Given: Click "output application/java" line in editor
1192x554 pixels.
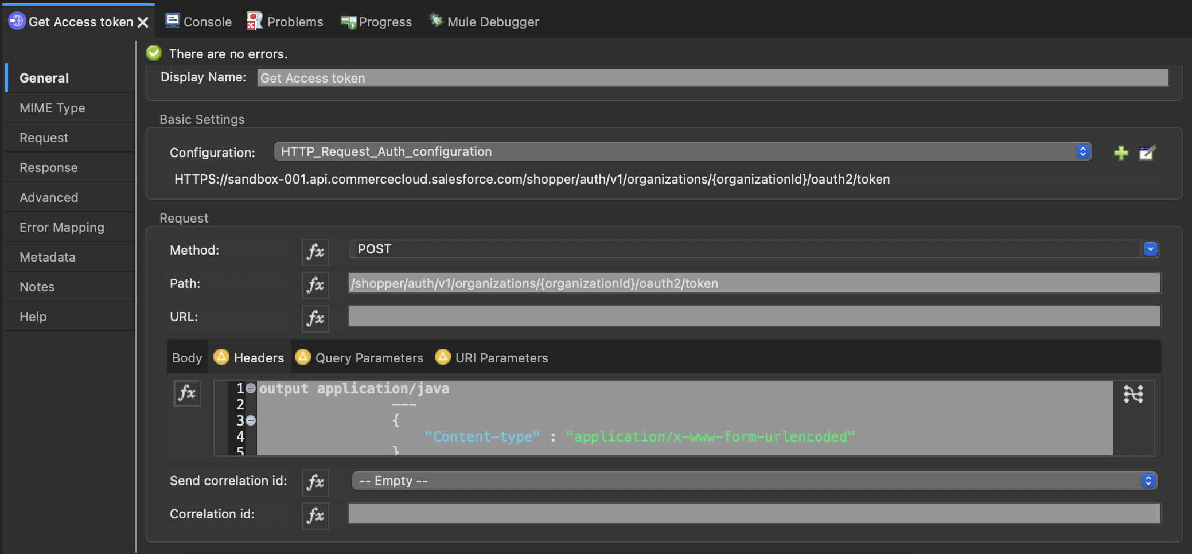Looking at the screenshot, I should pos(354,389).
